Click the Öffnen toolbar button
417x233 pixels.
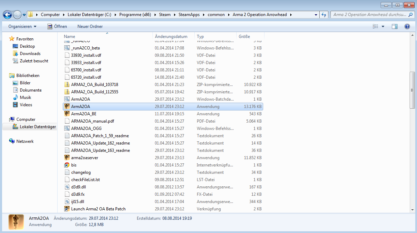(x=57, y=26)
